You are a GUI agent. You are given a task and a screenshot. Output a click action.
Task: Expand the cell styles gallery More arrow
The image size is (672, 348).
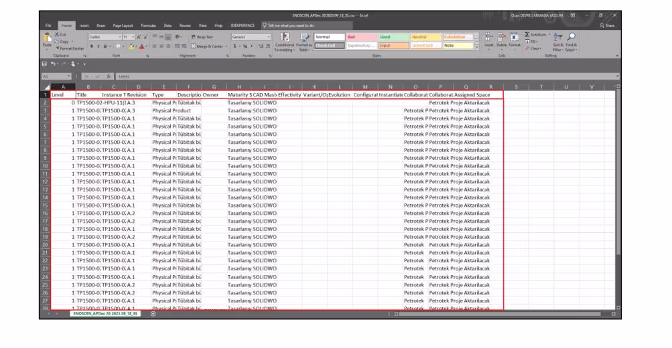tap(477, 48)
